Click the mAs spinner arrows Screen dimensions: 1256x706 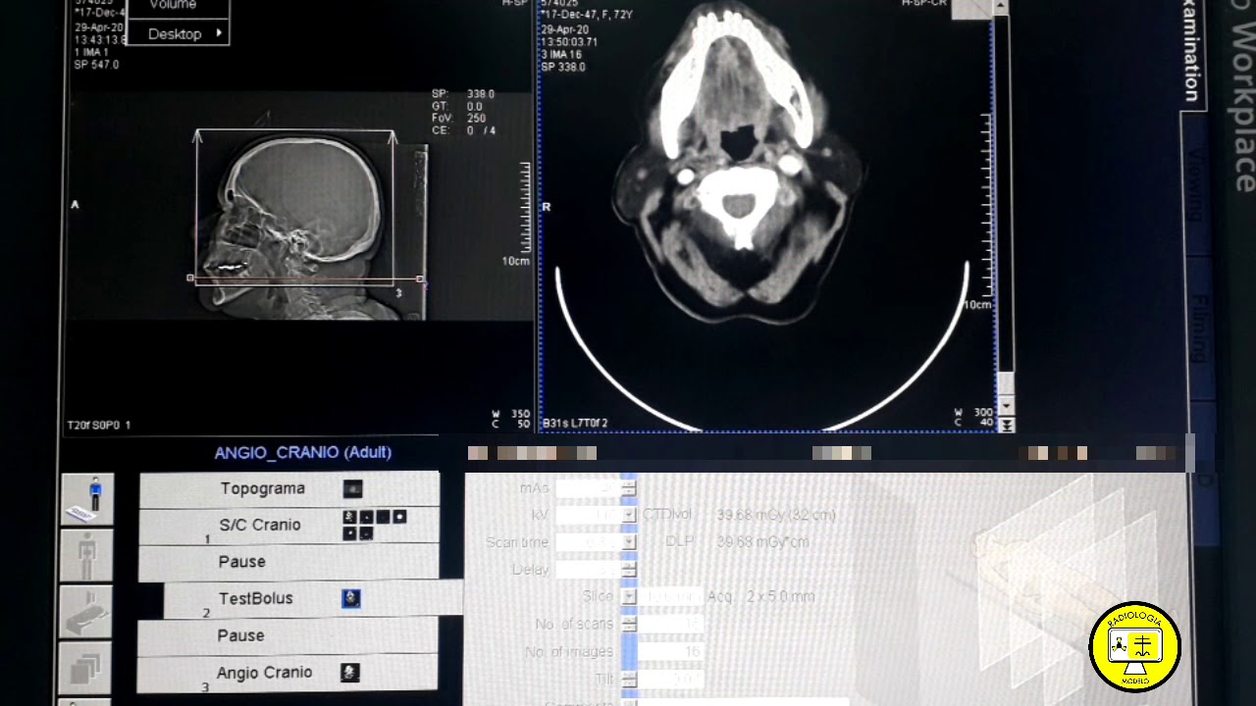628,487
